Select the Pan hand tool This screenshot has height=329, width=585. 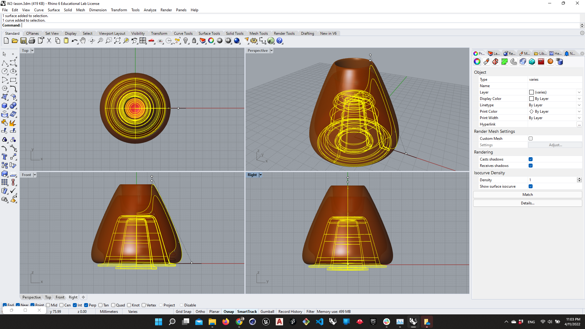83,41
